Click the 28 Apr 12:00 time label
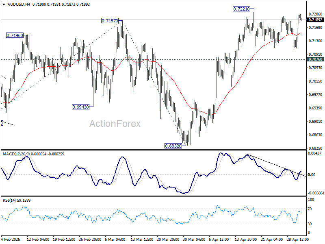325x244 pixels. (x=298, y=240)
